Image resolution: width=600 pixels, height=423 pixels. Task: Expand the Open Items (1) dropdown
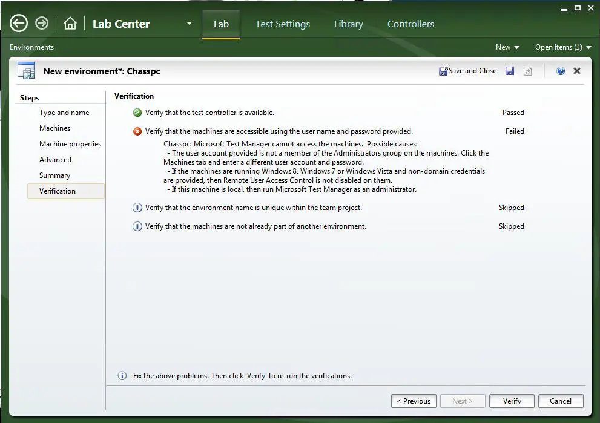[563, 47]
